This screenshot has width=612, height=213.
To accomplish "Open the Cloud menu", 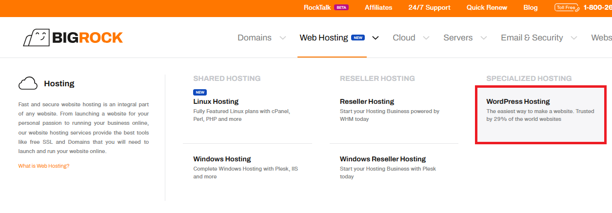I will pyautogui.click(x=404, y=38).
